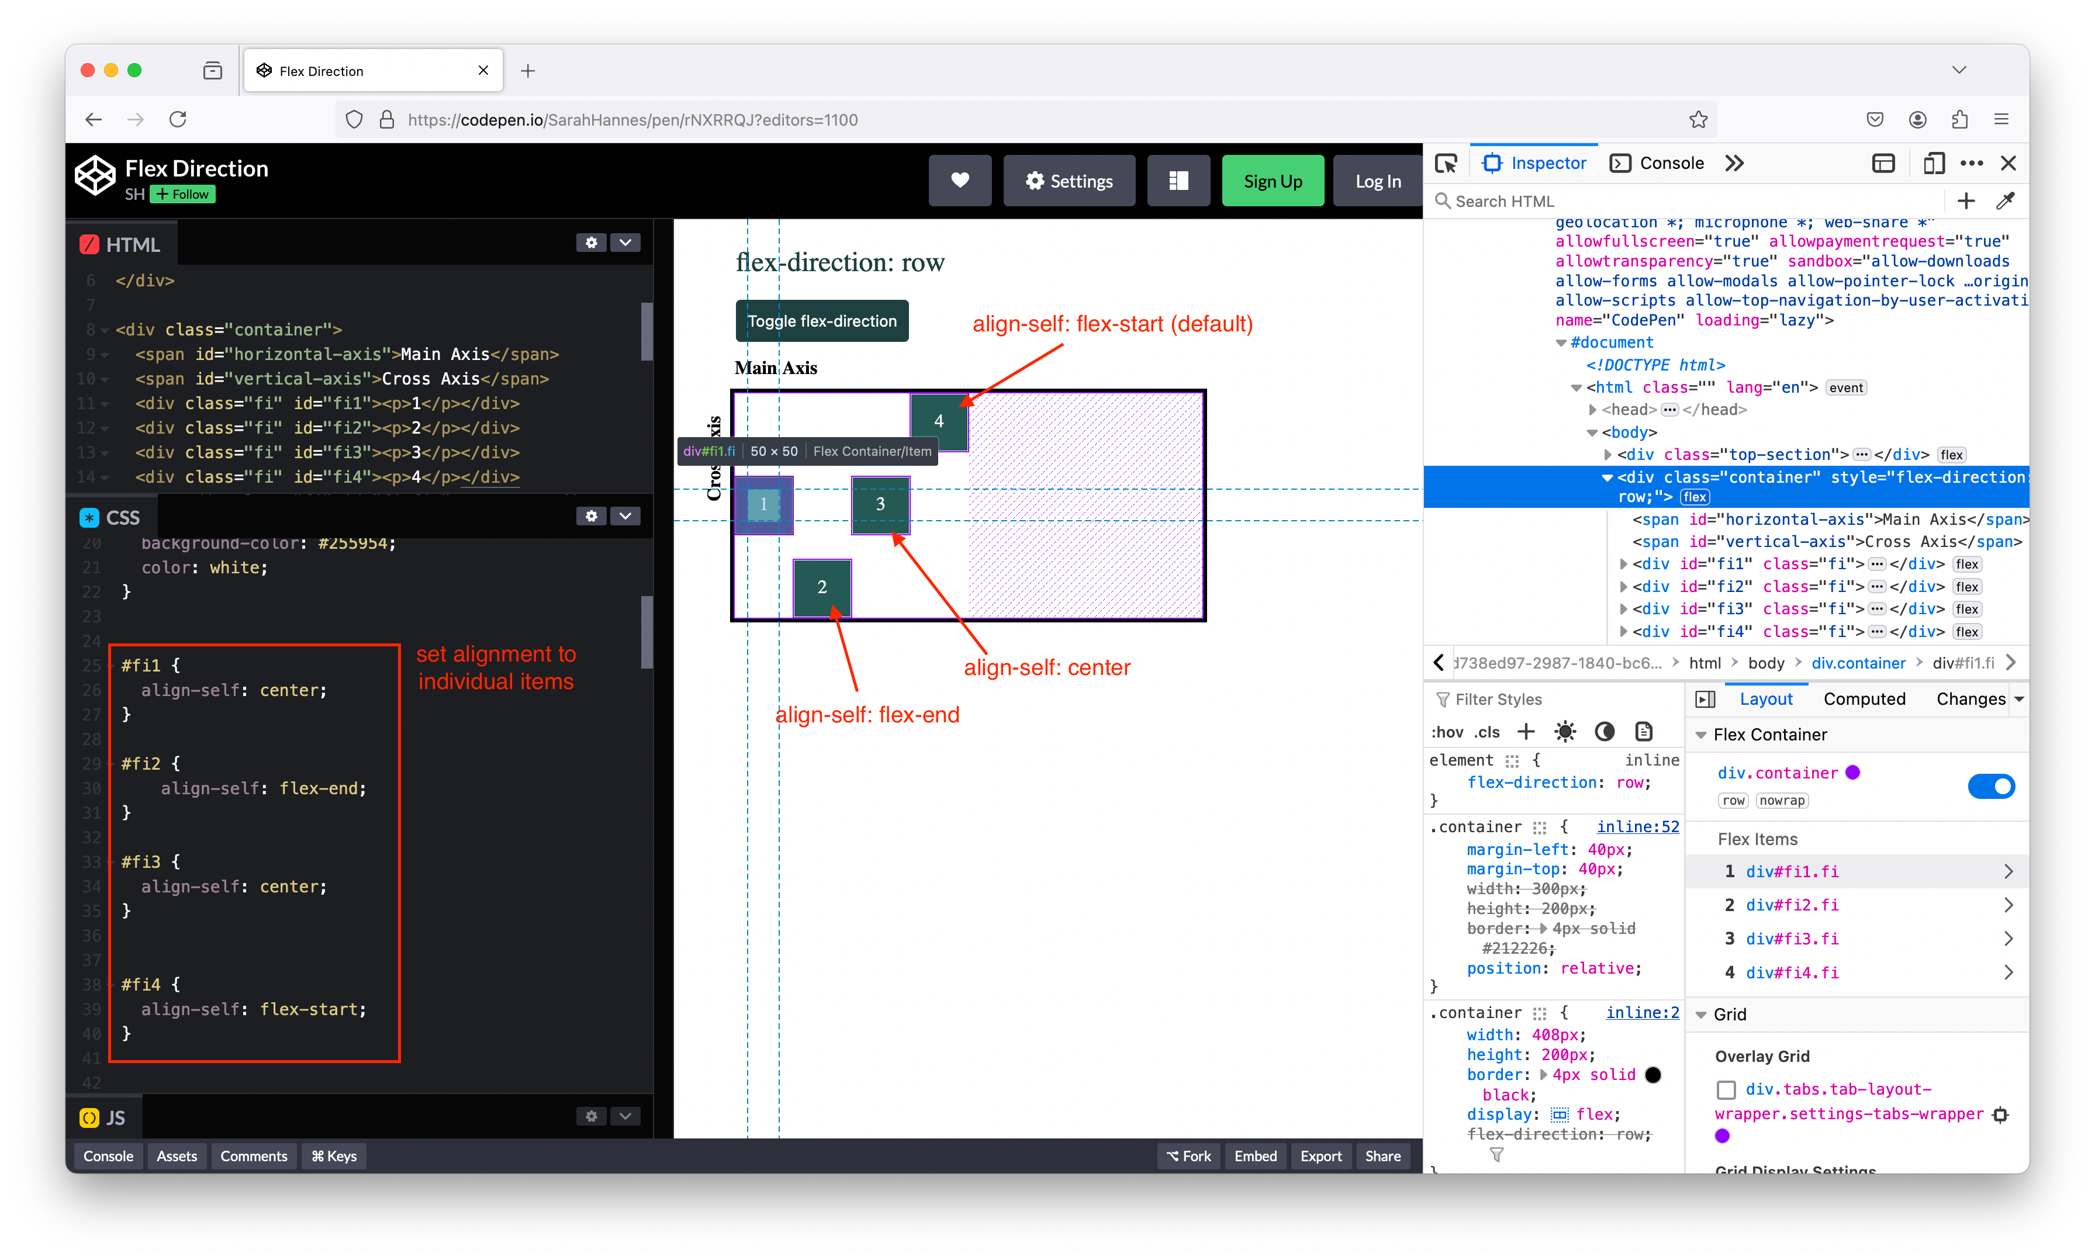2095x1260 pixels.
Task: Click purple grid overlay color swatch
Action: point(1721,1136)
